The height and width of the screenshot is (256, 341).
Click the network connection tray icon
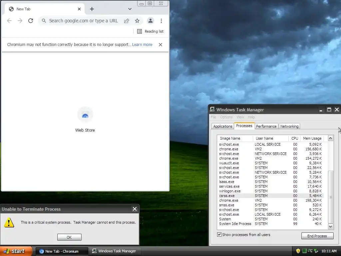[310, 251]
